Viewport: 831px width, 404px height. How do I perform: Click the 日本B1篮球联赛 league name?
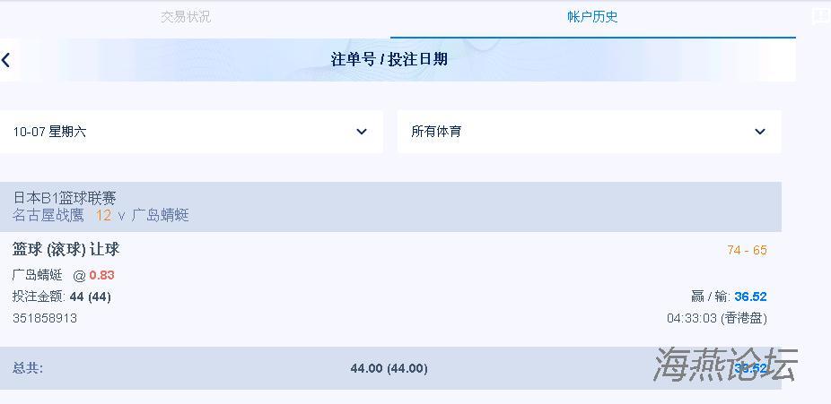(x=65, y=198)
